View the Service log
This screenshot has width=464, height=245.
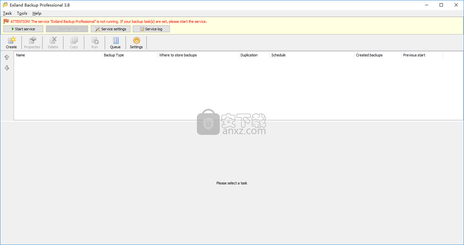[x=151, y=29]
